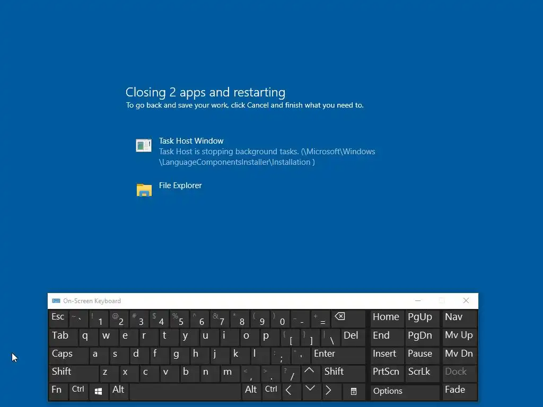Toggle the right Shift key
The width and height of the screenshot is (543, 407).
pyautogui.click(x=343, y=373)
